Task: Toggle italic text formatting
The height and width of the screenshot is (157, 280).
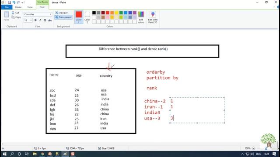Action: pos(40,20)
